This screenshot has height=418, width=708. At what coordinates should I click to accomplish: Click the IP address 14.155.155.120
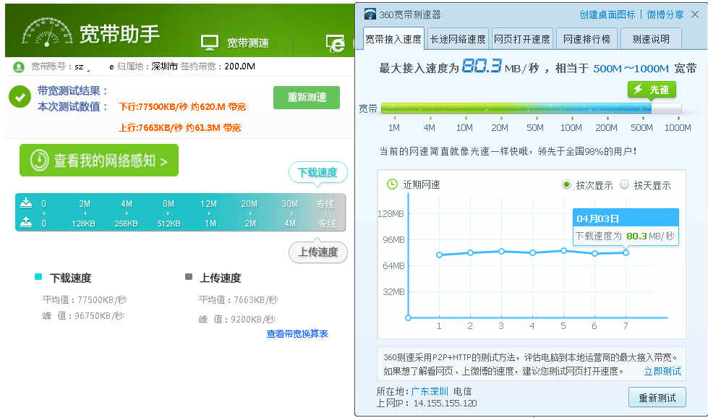(445, 403)
